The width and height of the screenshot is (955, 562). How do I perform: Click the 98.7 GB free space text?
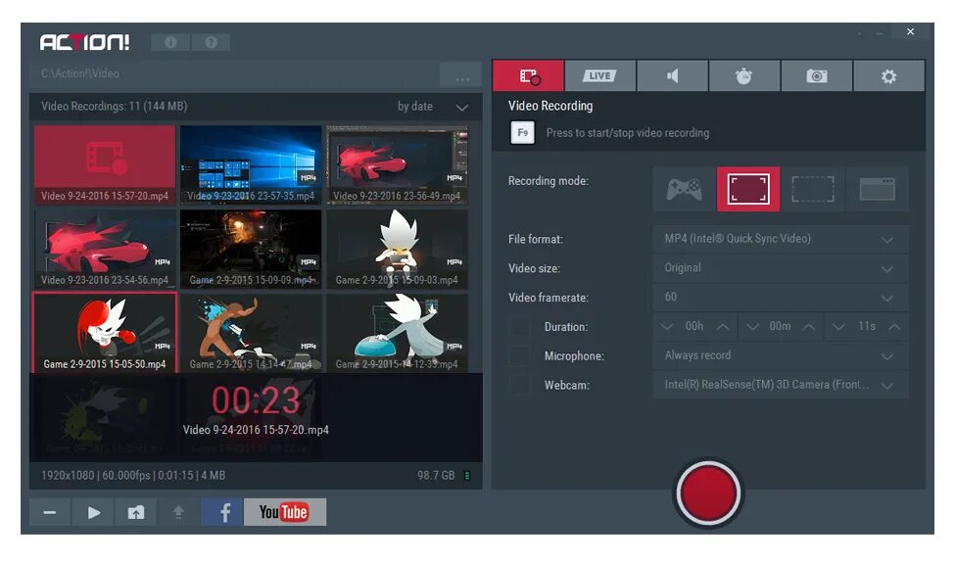[x=436, y=476]
